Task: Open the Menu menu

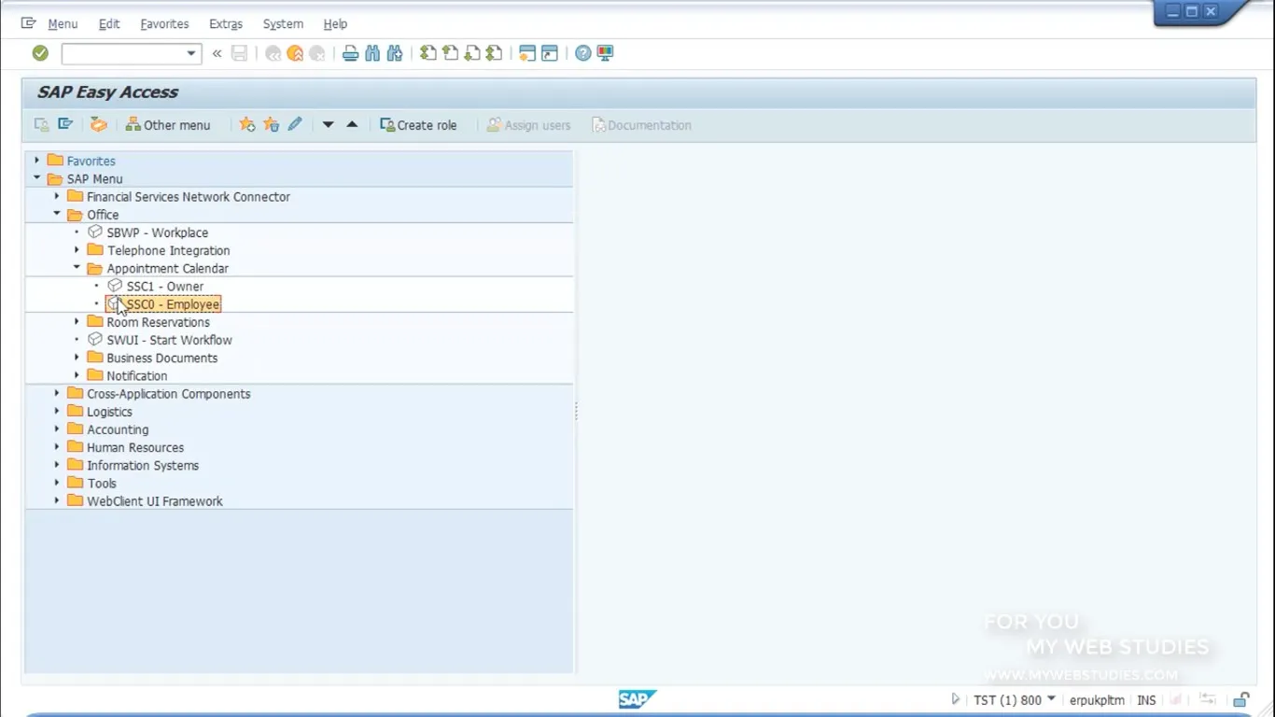Action: [63, 24]
